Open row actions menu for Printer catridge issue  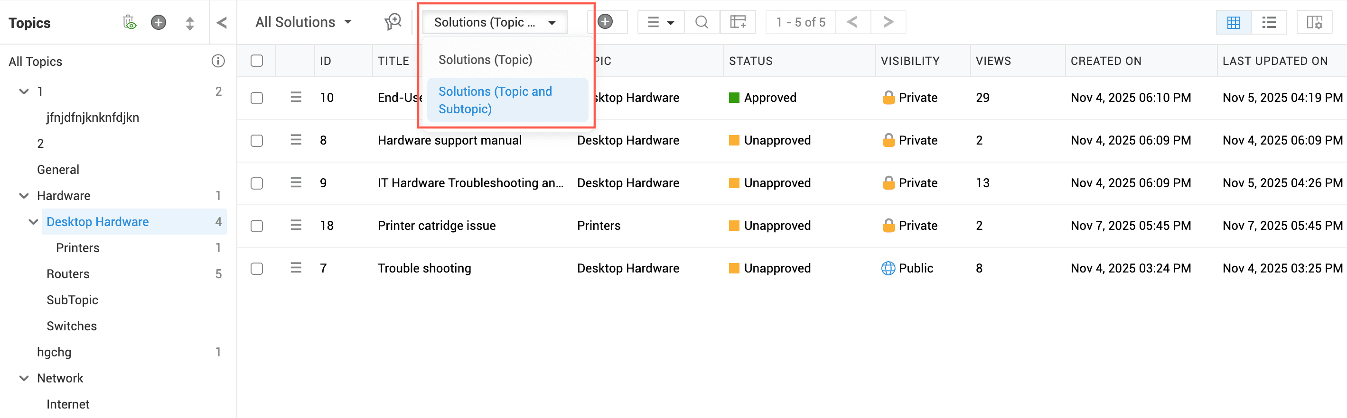pyautogui.click(x=296, y=225)
